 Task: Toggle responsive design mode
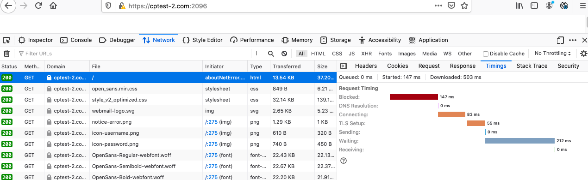(x=561, y=40)
